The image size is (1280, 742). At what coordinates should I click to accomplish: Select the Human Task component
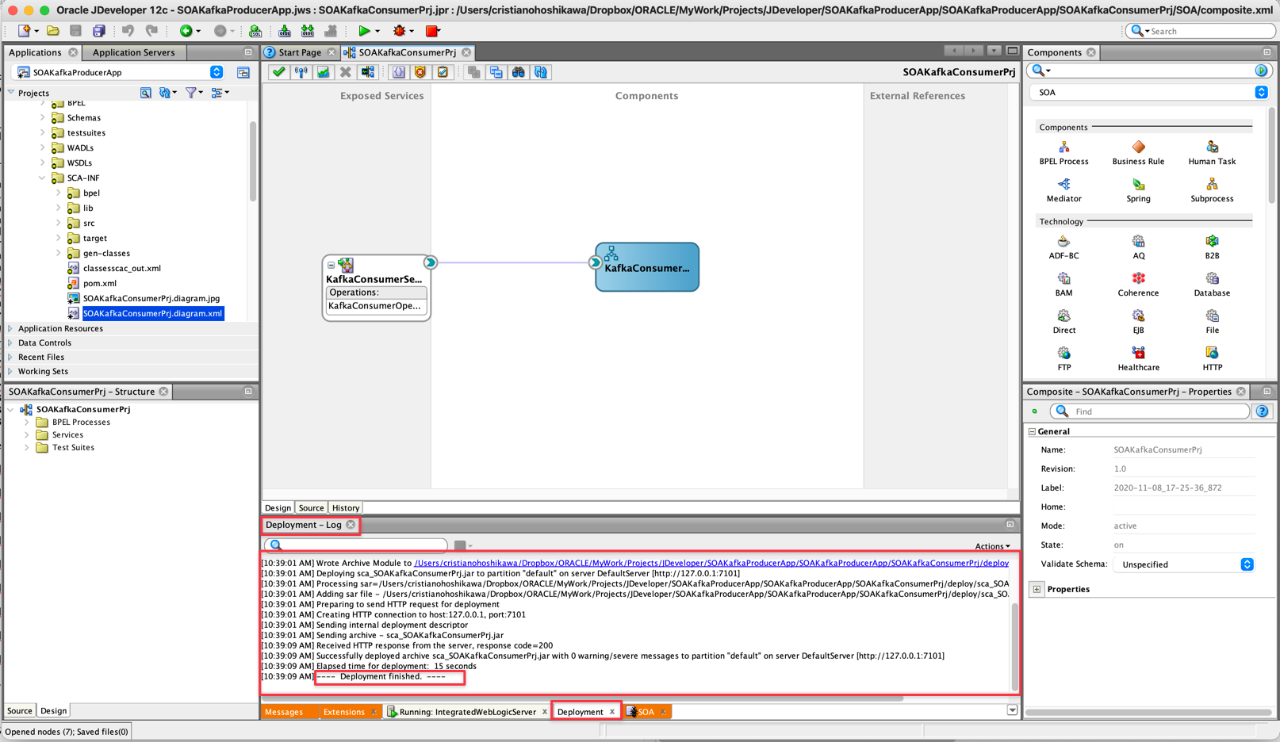[1212, 153]
